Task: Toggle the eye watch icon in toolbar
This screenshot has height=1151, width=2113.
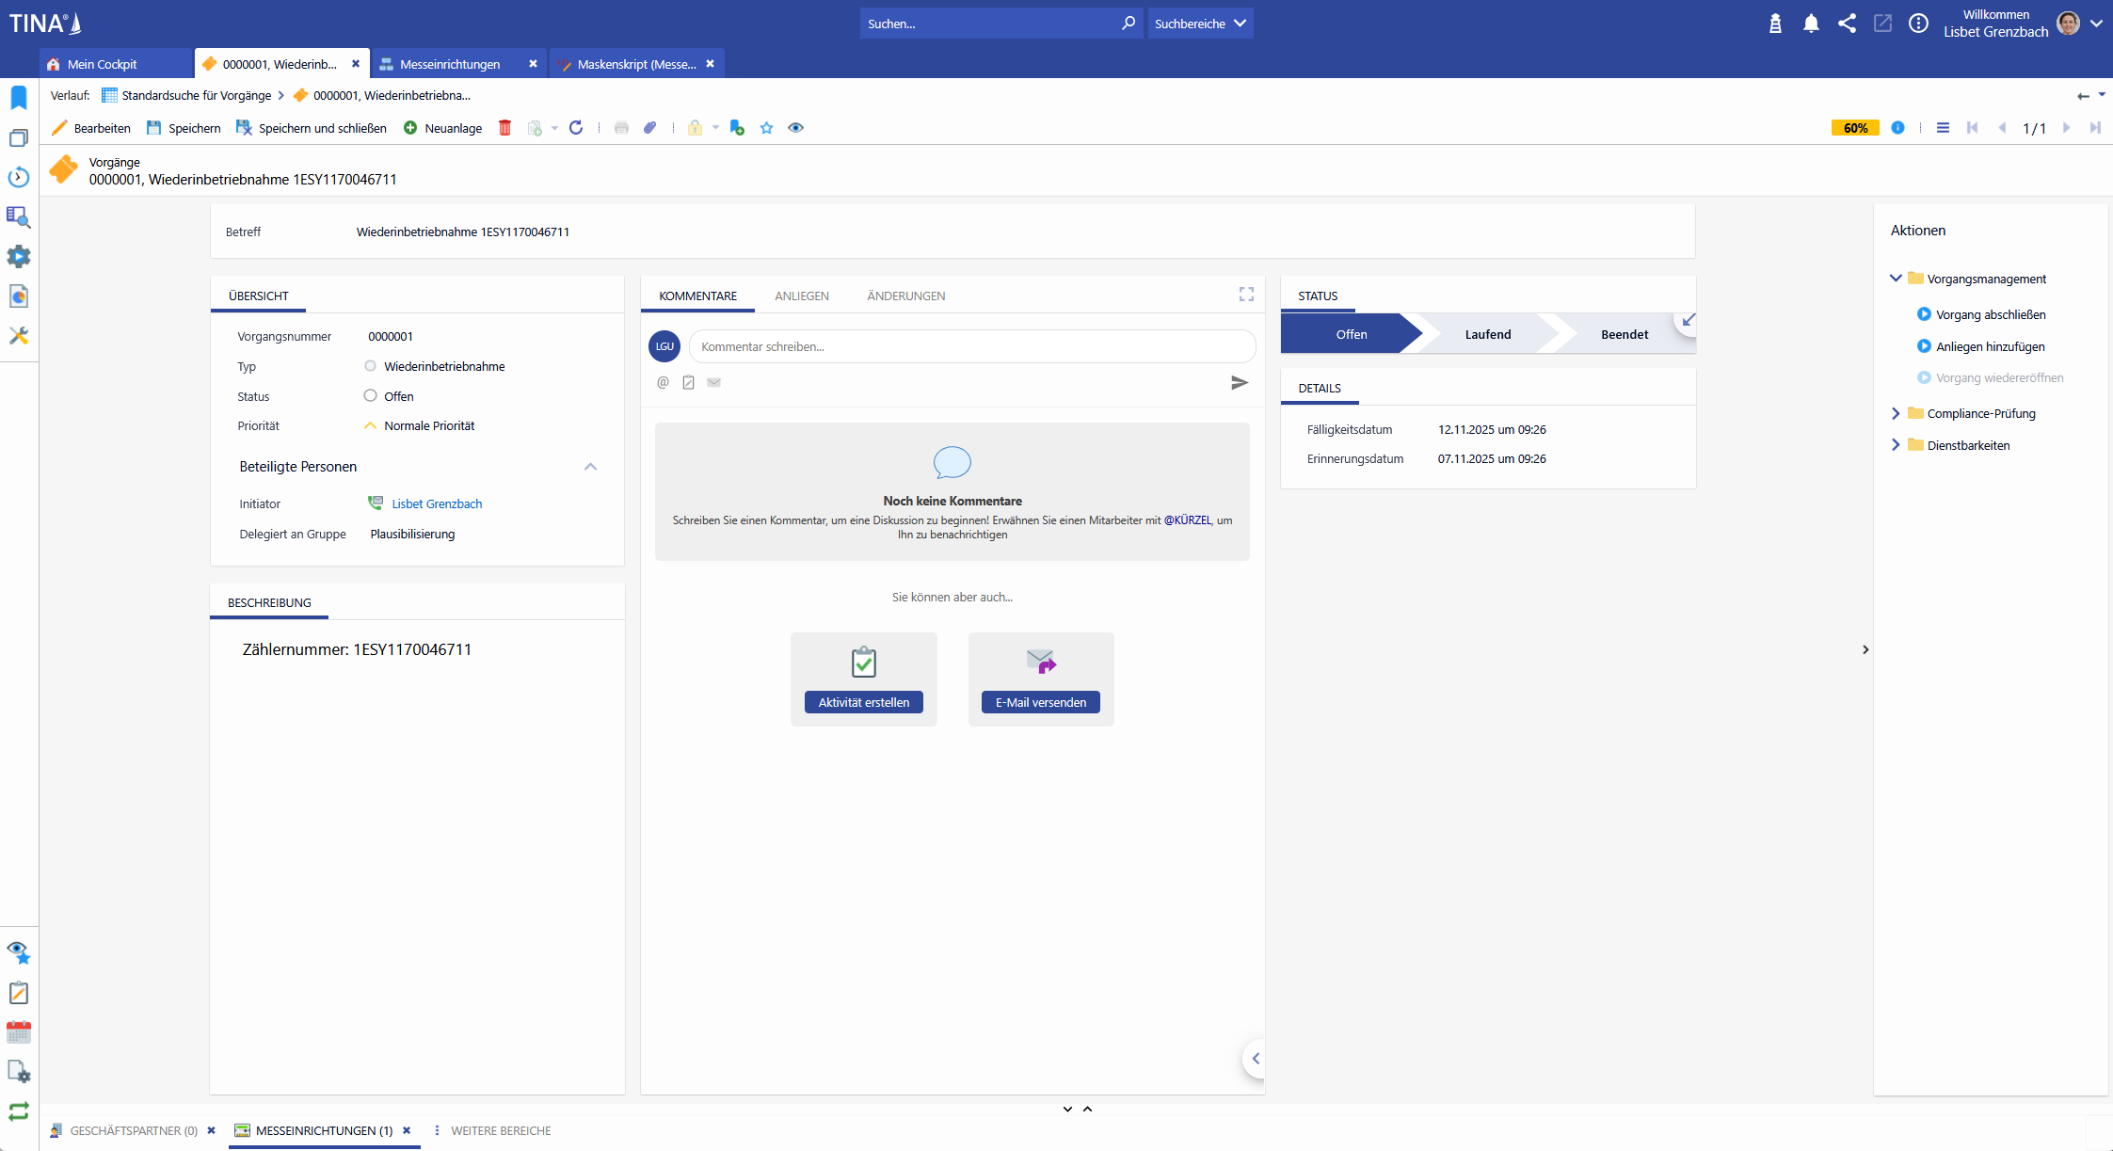Action: (796, 128)
